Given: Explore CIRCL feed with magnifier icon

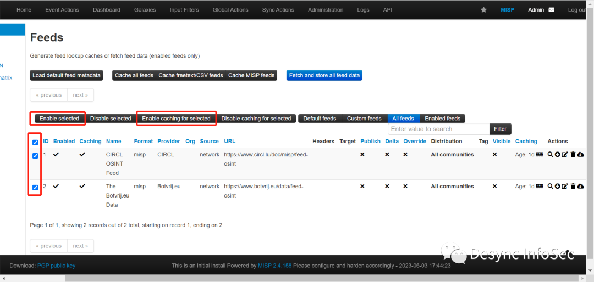Looking at the screenshot, I should coord(550,154).
